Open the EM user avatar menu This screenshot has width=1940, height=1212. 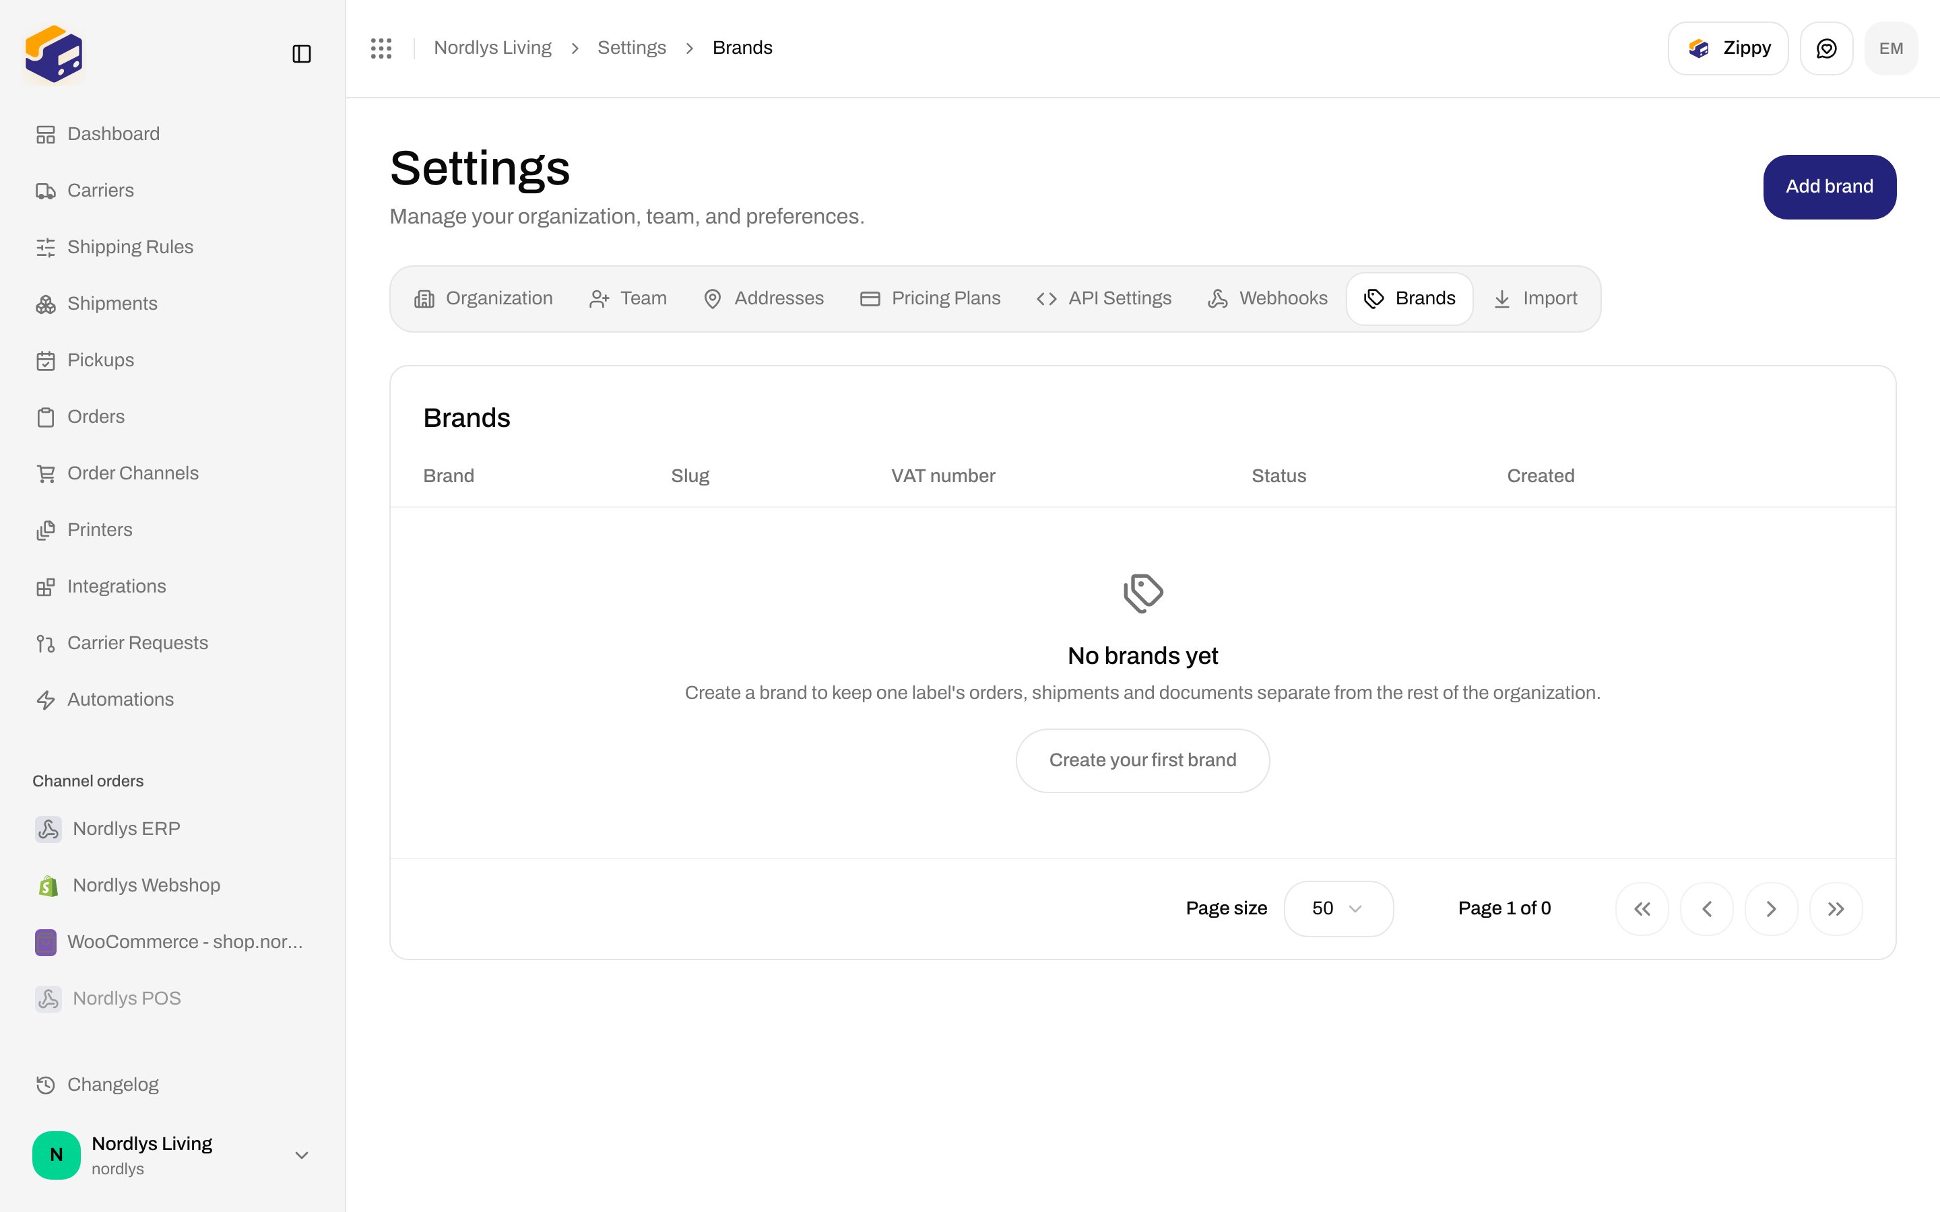[x=1891, y=49]
